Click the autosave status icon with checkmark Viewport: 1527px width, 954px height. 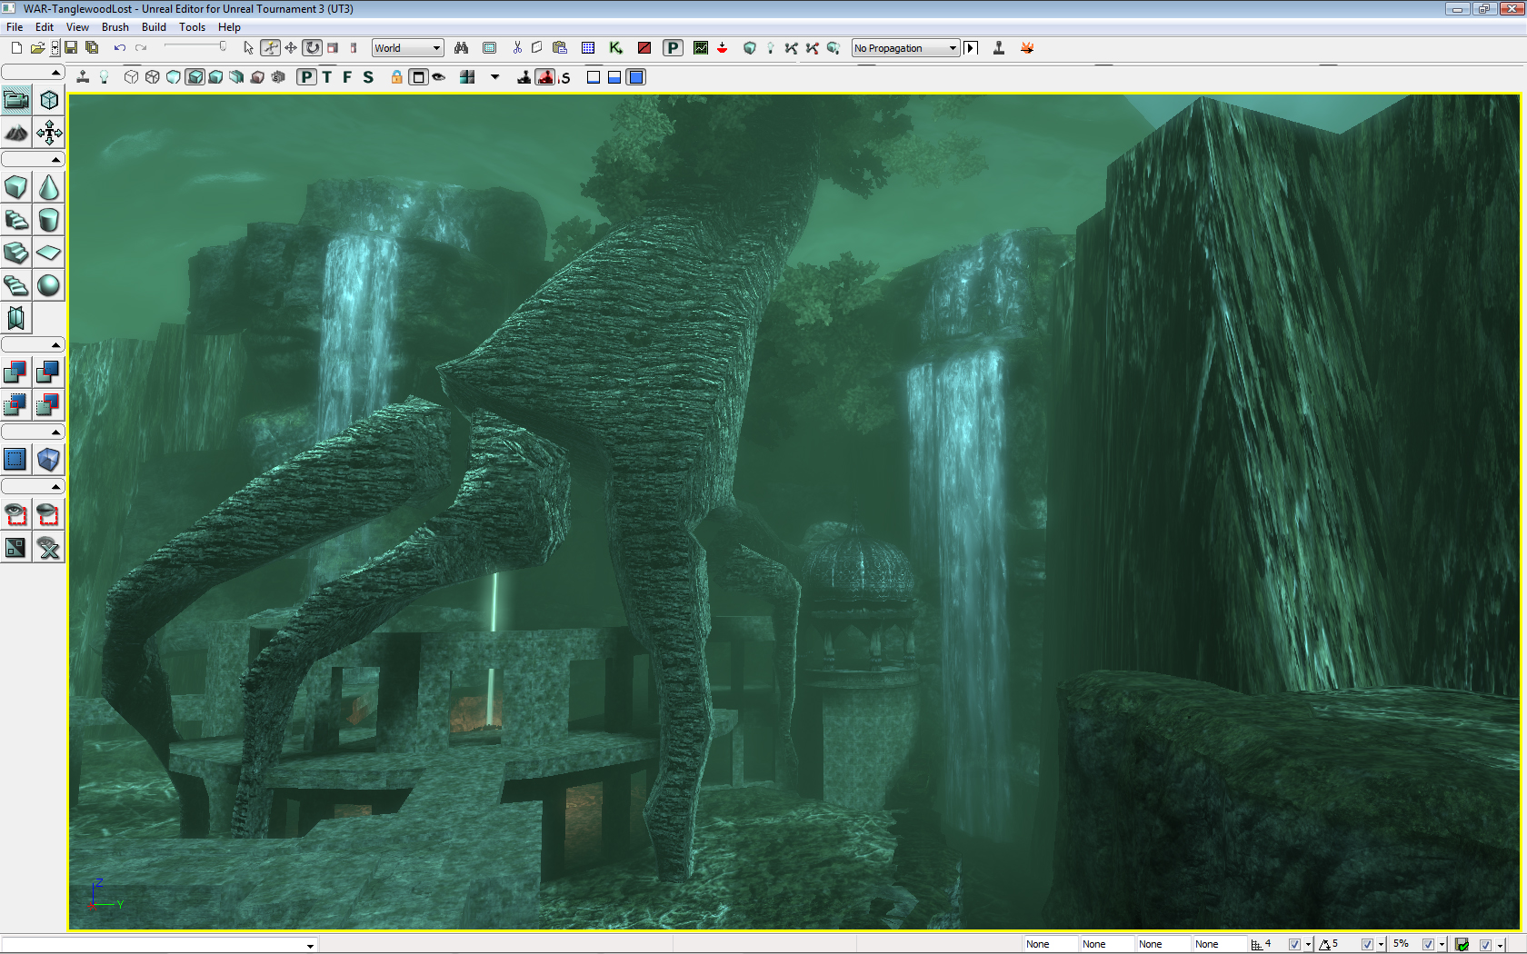tap(1462, 945)
